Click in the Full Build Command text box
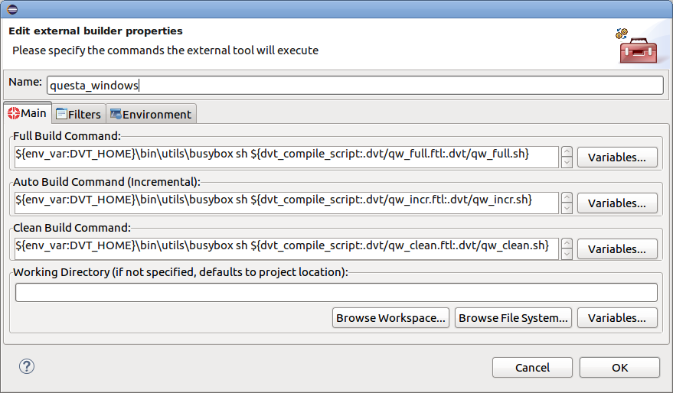Image resolution: width=673 pixels, height=393 pixels. 286,158
